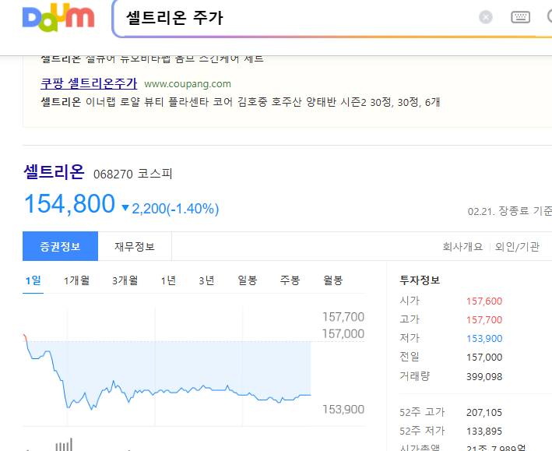Clear the search query with X icon
Image resolution: width=552 pixels, height=451 pixels.
pyautogui.click(x=486, y=17)
